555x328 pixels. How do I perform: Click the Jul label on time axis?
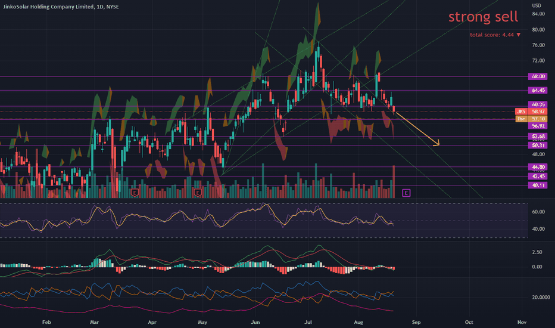tap(308, 322)
